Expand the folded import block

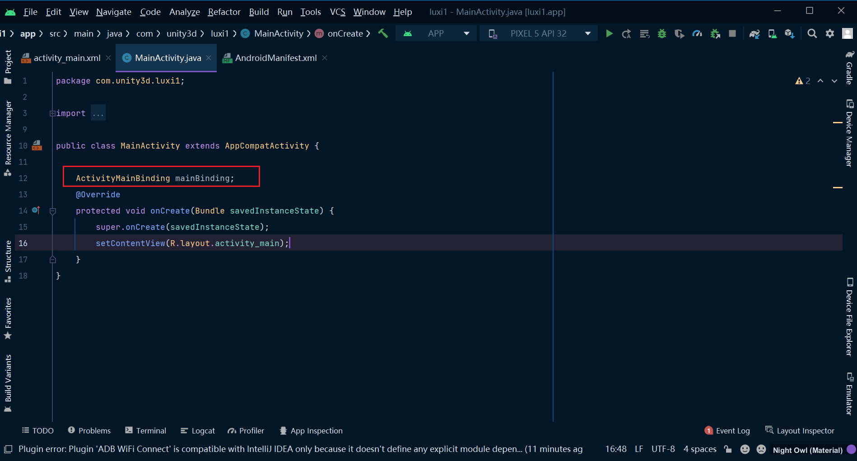pos(52,113)
